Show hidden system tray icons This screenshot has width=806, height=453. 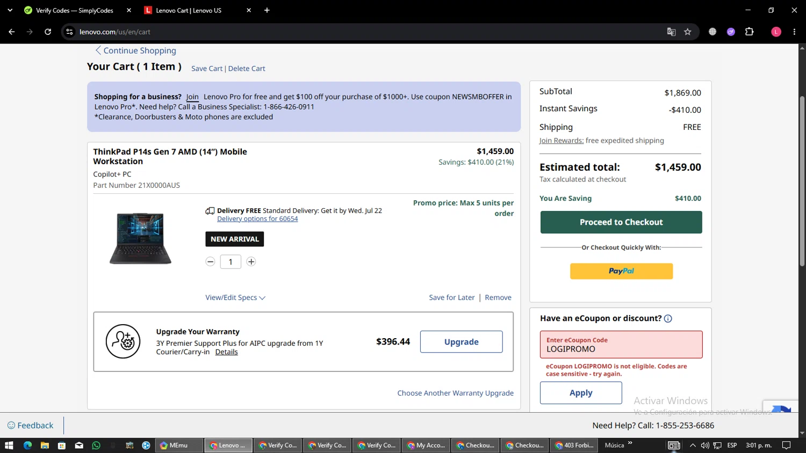click(693, 445)
